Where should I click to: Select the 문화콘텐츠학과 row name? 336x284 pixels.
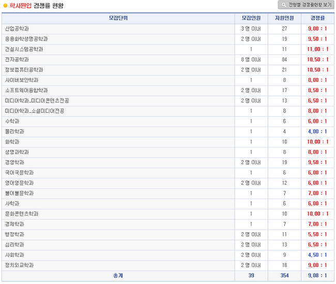point(22,214)
